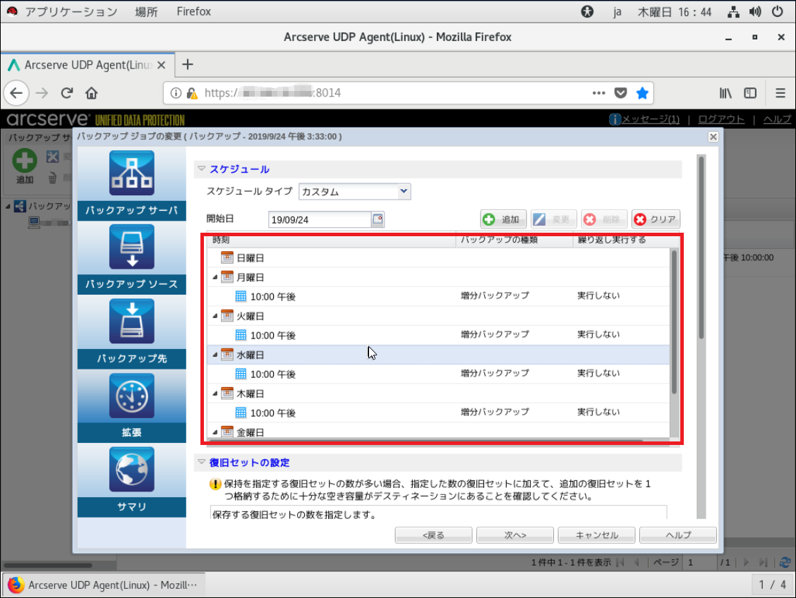Collapse the 火曜日 tree node
The image size is (796, 598).
tap(215, 315)
